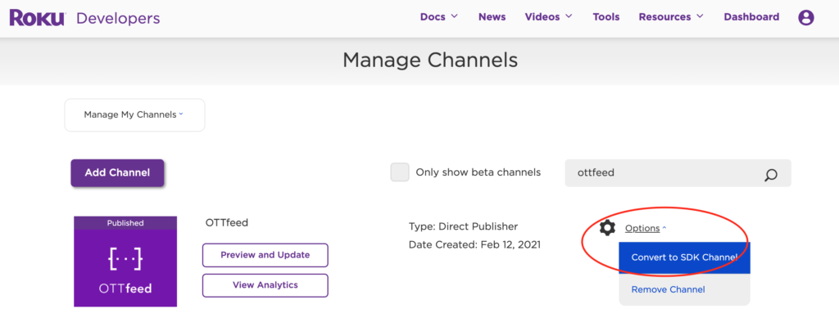839x331 pixels.
Task: Click the Add Channel button
Action: click(x=117, y=173)
